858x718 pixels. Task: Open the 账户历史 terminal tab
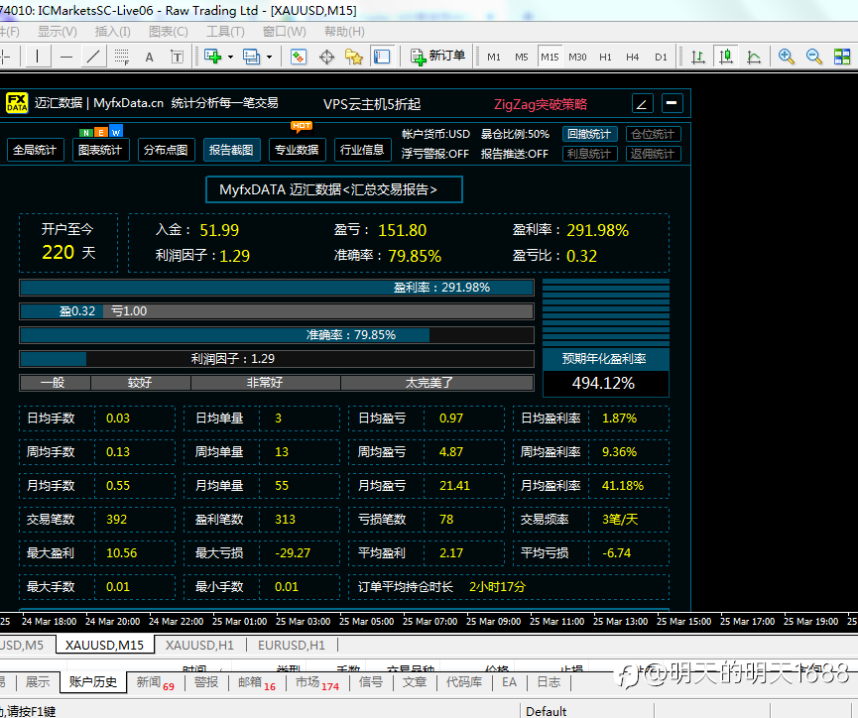(93, 682)
